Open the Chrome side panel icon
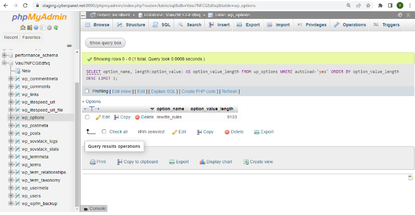 pyautogui.click(x=390, y=5)
